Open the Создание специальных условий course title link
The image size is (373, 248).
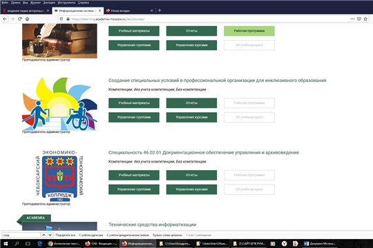(x=217, y=81)
